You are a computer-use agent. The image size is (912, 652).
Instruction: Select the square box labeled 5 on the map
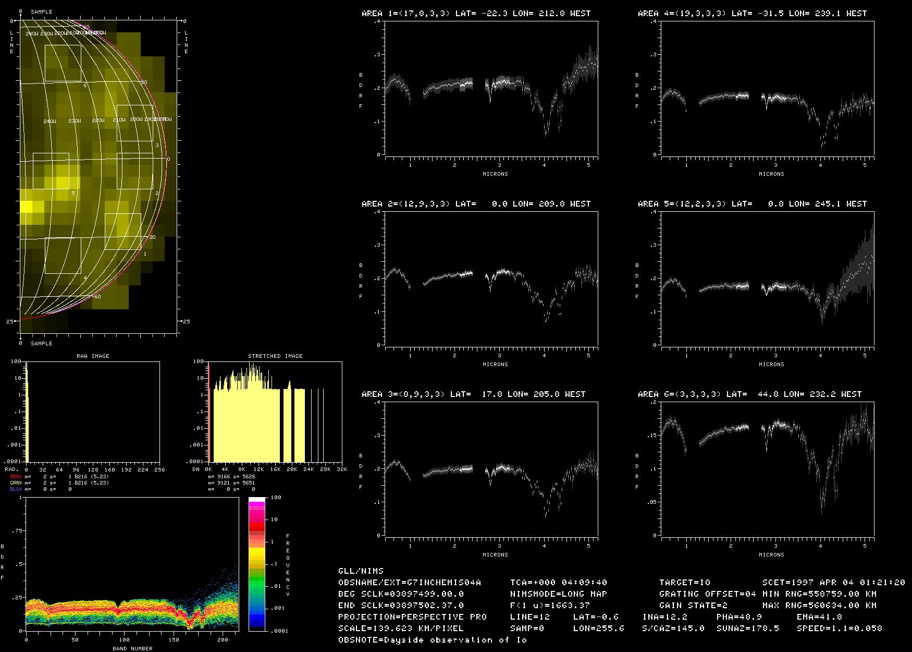click(51, 171)
